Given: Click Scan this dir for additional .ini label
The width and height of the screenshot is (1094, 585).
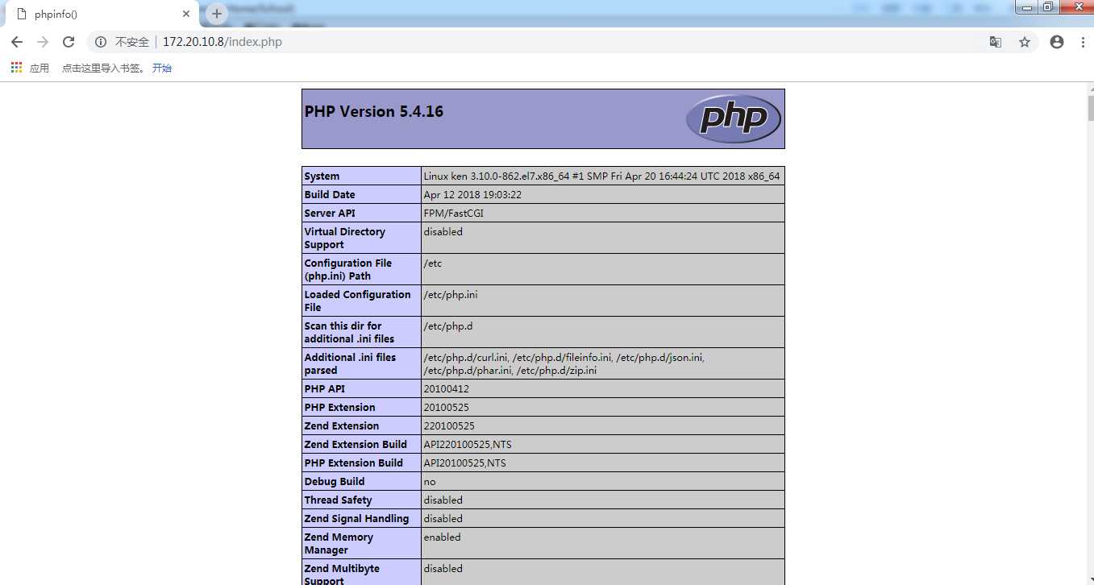Looking at the screenshot, I should click(x=349, y=332).
